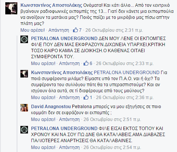Open Κωνσταντίνος Αποστολάκης name on top comment
177x152 pixels.
(51, 5)
